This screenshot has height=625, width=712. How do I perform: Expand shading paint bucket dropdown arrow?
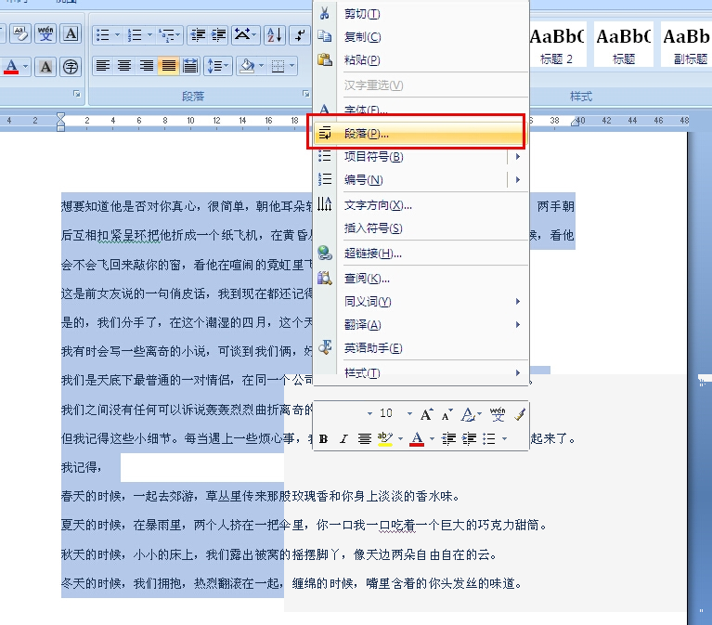pos(261,66)
